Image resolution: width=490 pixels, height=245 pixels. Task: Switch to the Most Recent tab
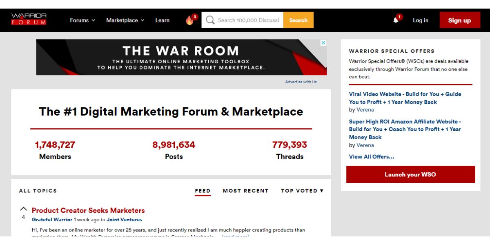pos(245,191)
